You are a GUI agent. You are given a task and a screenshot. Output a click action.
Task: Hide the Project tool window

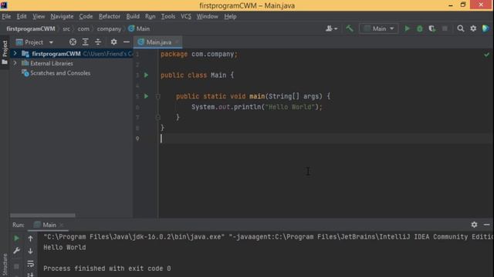click(127, 42)
